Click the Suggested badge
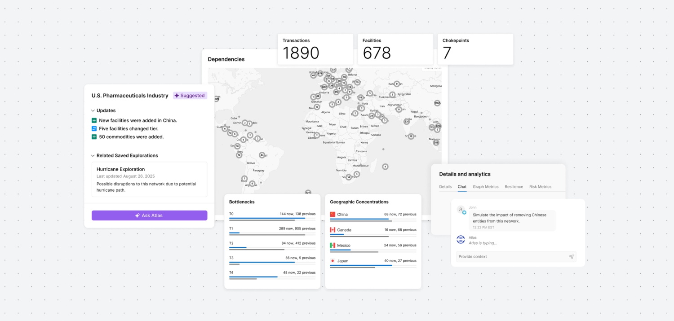 pyautogui.click(x=190, y=96)
